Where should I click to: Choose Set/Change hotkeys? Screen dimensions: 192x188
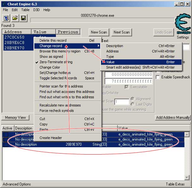coord(67,73)
